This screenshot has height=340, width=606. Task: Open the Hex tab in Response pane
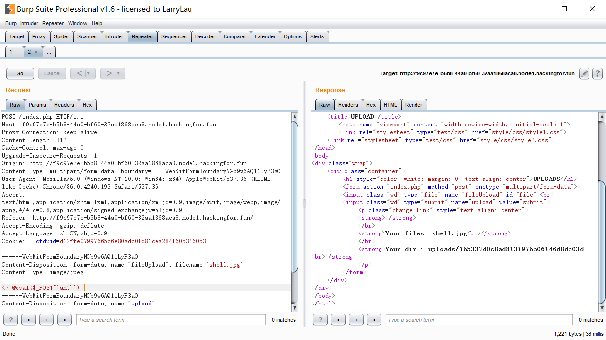[371, 105]
